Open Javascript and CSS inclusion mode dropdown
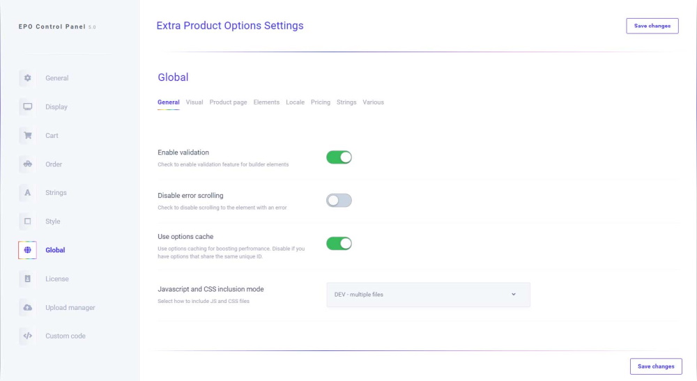This screenshot has width=697, height=381. coord(428,295)
